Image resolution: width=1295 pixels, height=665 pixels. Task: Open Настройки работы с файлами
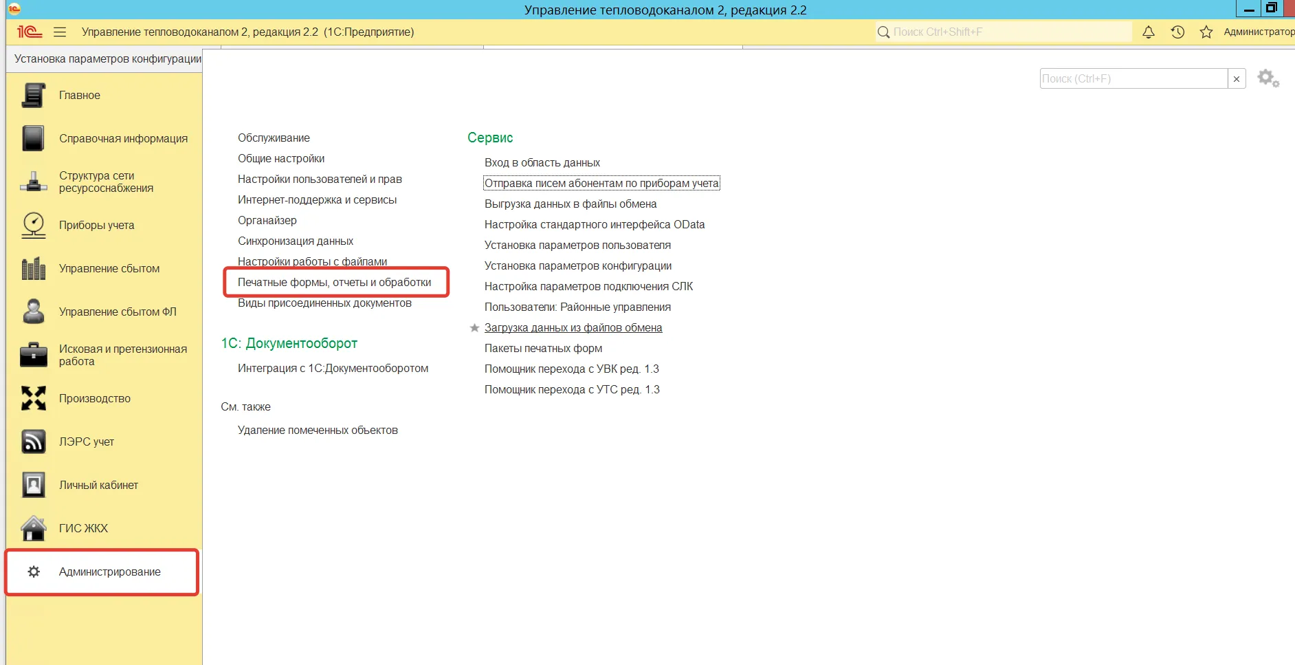pos(312,261)
